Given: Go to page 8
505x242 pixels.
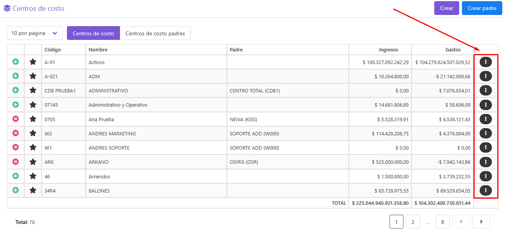Looking at the screenshot, I should tap(443, 222).
